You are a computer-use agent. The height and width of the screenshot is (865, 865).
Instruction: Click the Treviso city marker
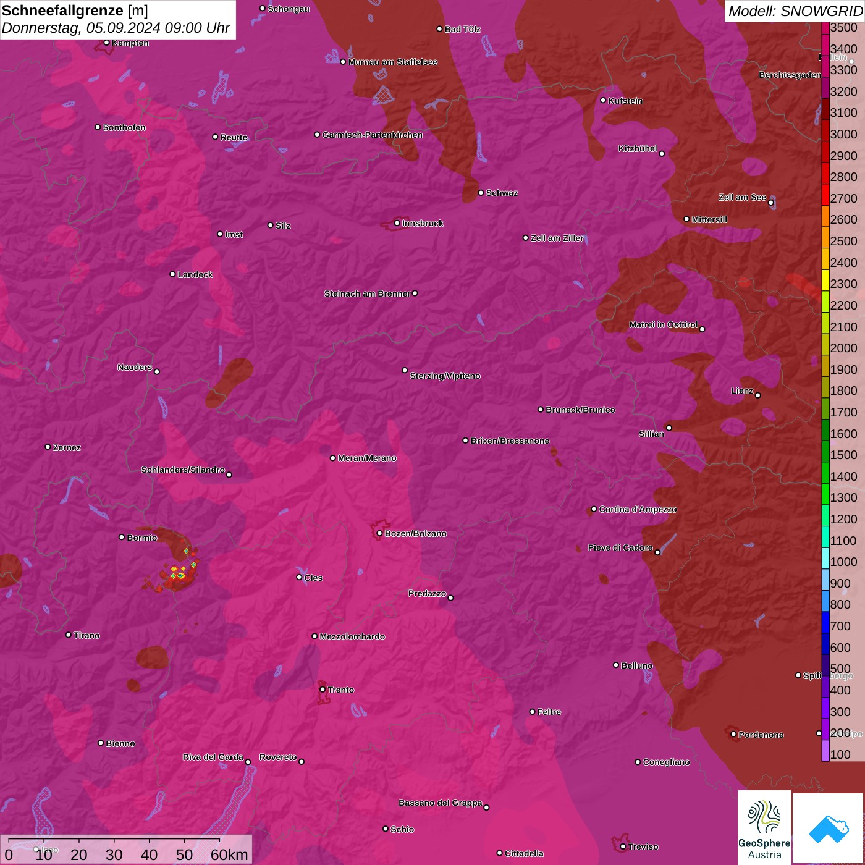click(x=623, y=846)
